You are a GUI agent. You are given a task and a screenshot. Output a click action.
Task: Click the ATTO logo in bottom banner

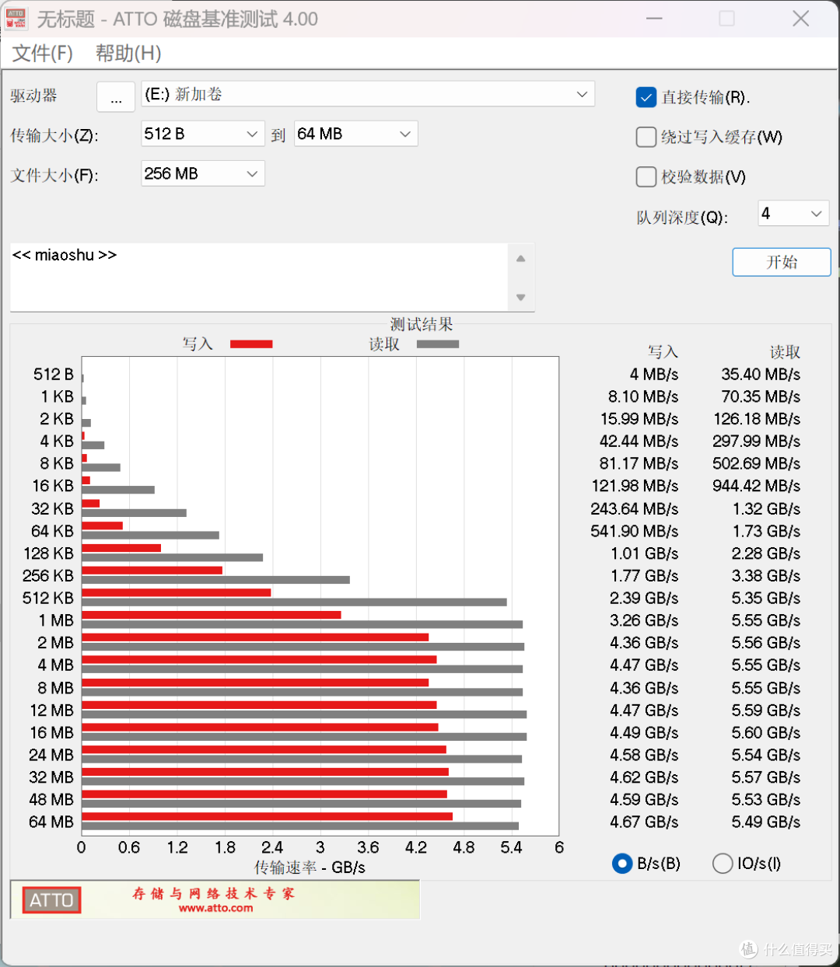tap(51, 900)
